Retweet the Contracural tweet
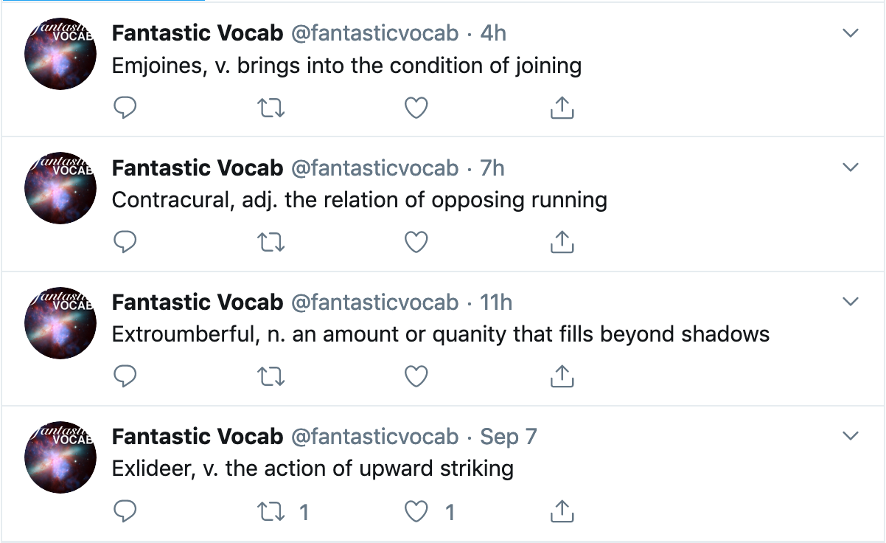The width and height of the screenshot is (886, 543). 271,242
